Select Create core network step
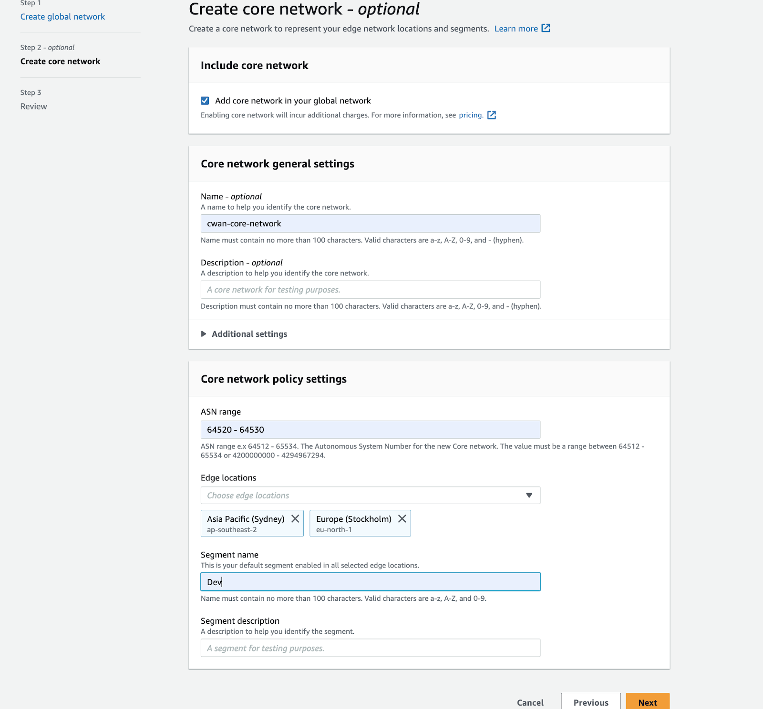The image size is (763, 709). [60, 61]
